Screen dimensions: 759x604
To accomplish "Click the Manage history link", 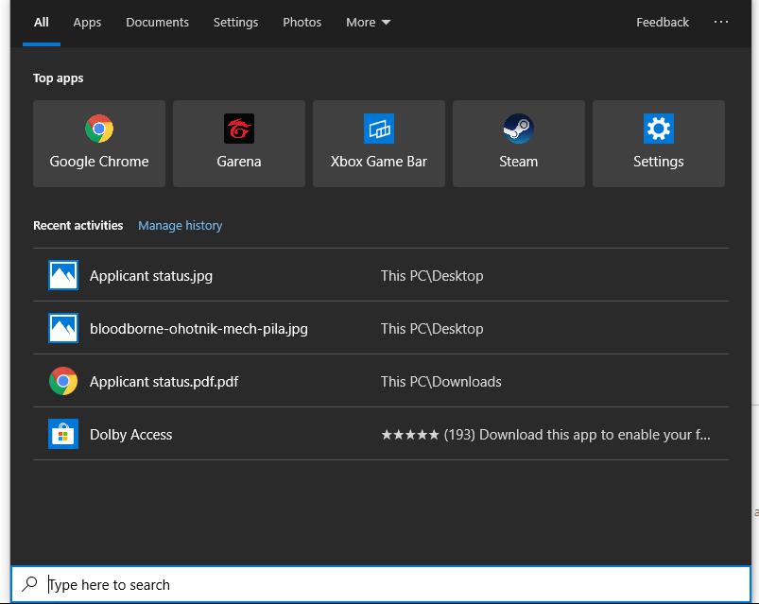I will tap(180, 225).
